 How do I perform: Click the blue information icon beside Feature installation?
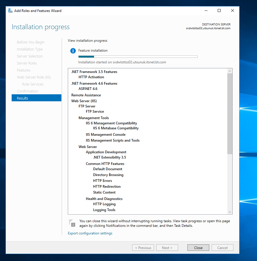click(73, 51)
